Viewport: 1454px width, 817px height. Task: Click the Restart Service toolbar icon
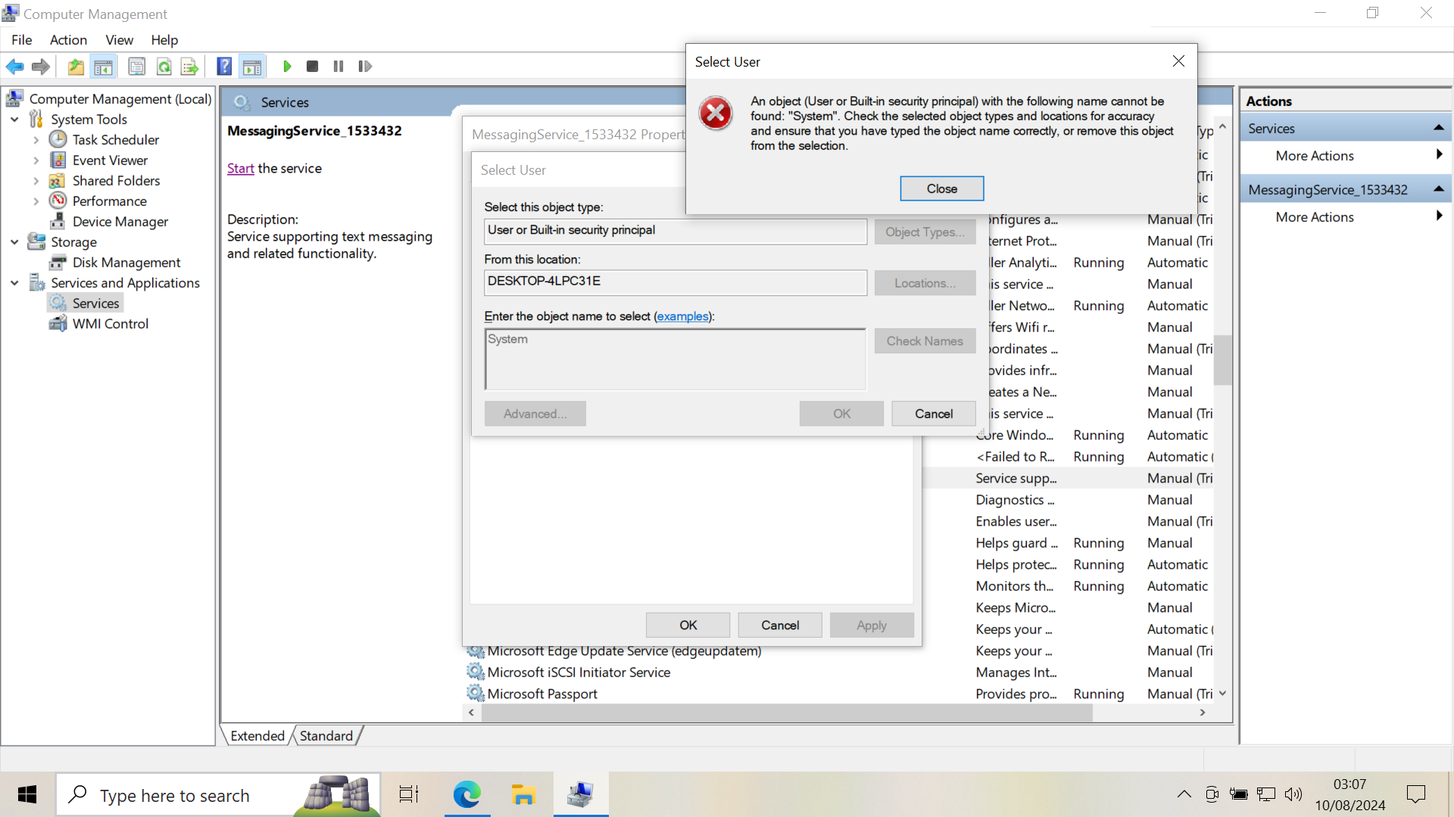[x=365, y=67]
